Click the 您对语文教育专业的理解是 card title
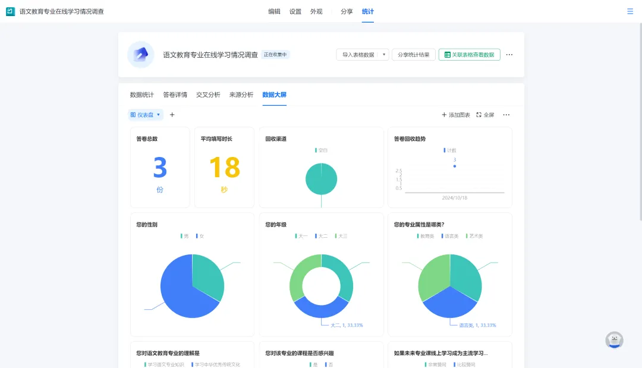642x368 pixels. [x=168, y=353]
